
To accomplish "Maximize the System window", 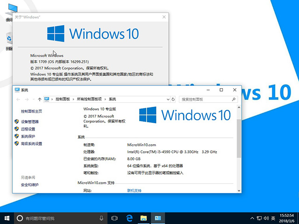I will click(x=221, y=90).
